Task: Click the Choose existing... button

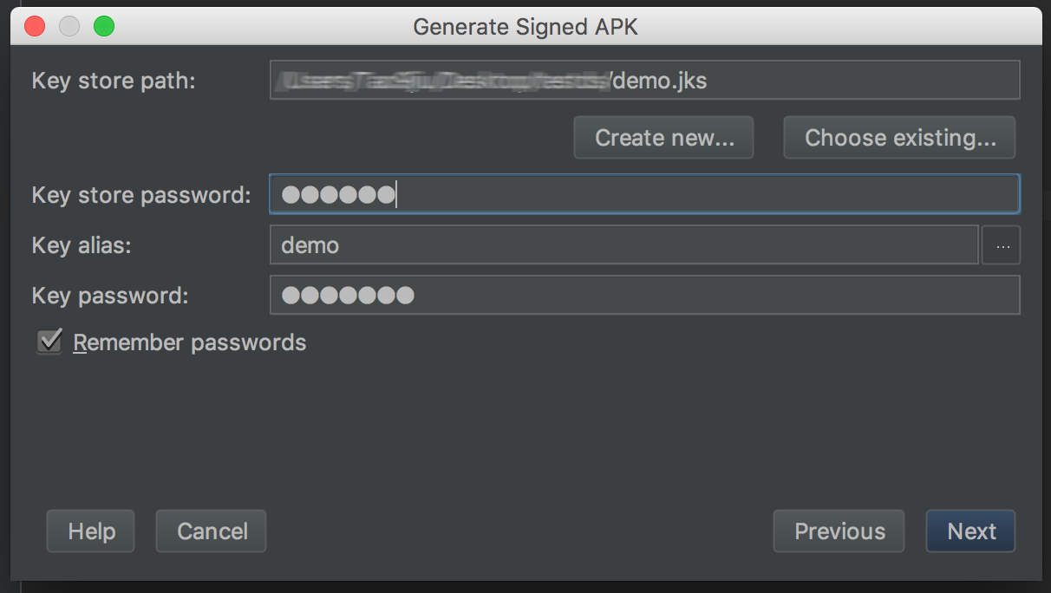Action: tap(899, 138)
